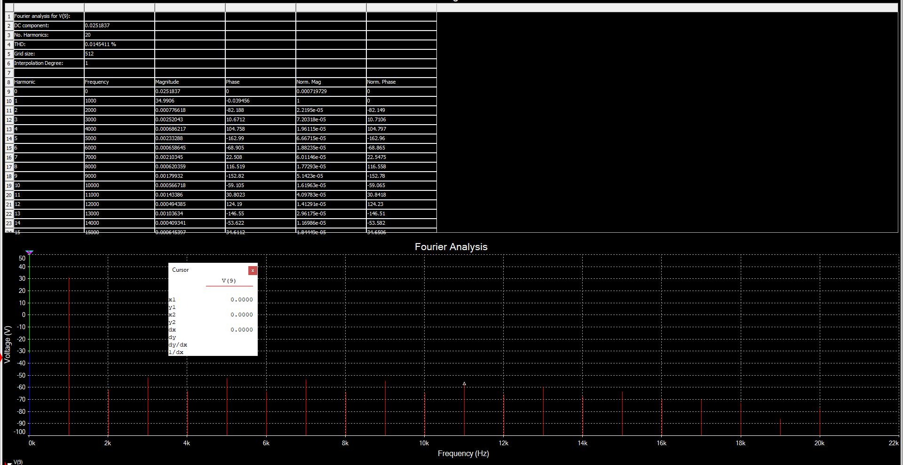Click the 20k tick label on frequency axis
The image size is (903, 465).
[819, 443]
